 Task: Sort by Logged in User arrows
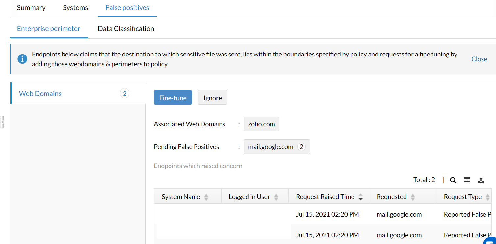pyautogui.click(x=276, y=197)
